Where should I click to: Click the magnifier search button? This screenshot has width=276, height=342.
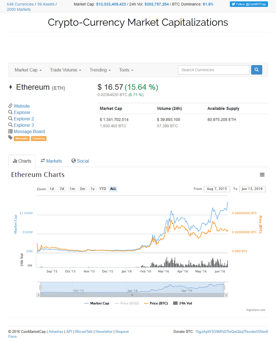(x=257, y=70)
